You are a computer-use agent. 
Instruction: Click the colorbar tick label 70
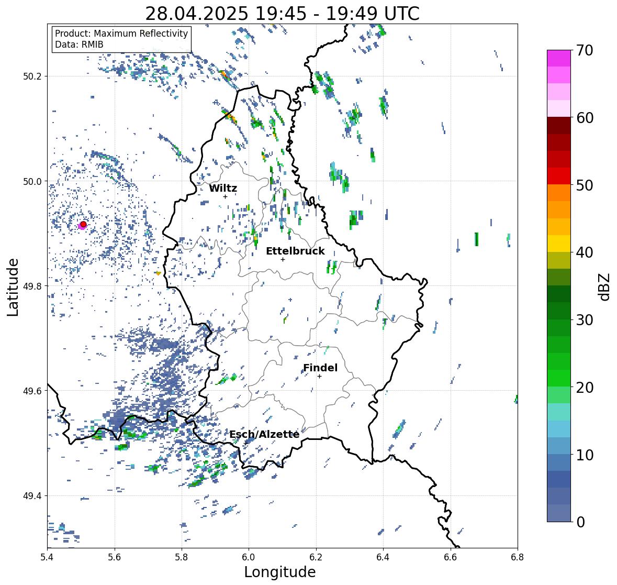[x=585, y=50]
